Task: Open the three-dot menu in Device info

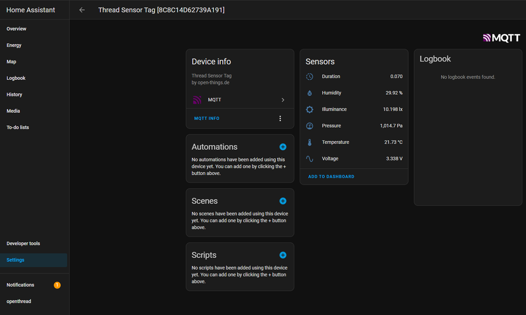Action: [280, 119]
